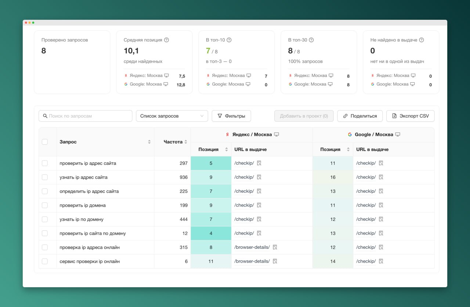Viewport: 470px width, 307px height.
Task: Export results with Экспорт CSV
Action: tap(410, 116)
